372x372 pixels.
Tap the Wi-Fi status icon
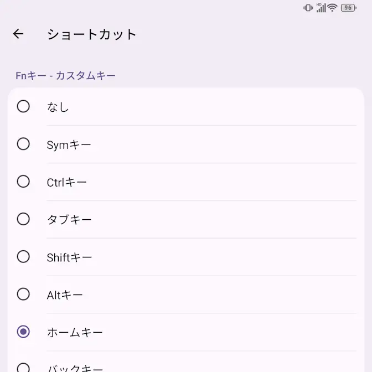[x=332, y=8]
